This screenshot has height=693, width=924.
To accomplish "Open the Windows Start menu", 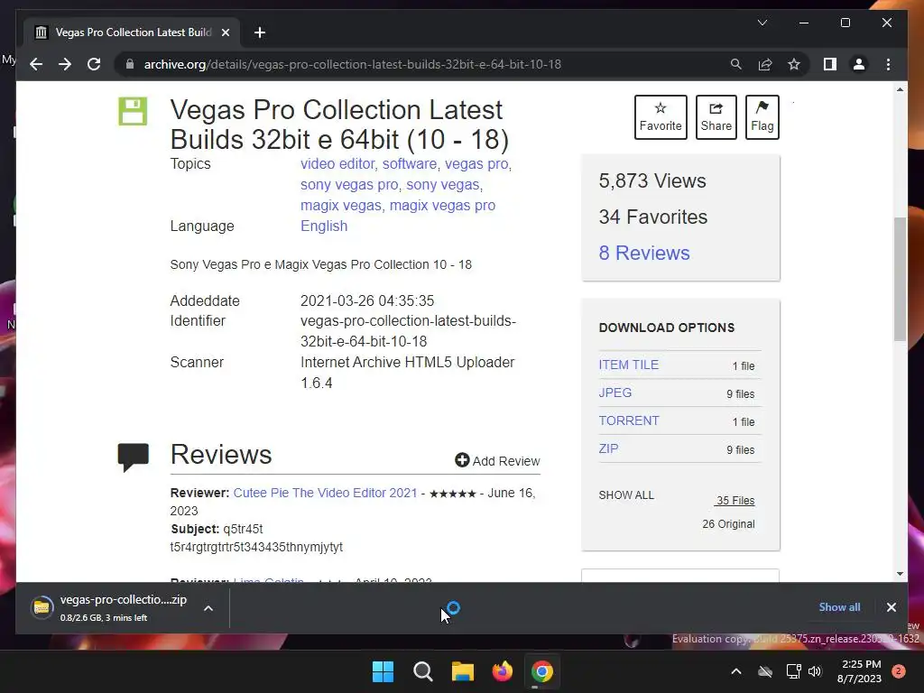I will [x=383, y=671].
